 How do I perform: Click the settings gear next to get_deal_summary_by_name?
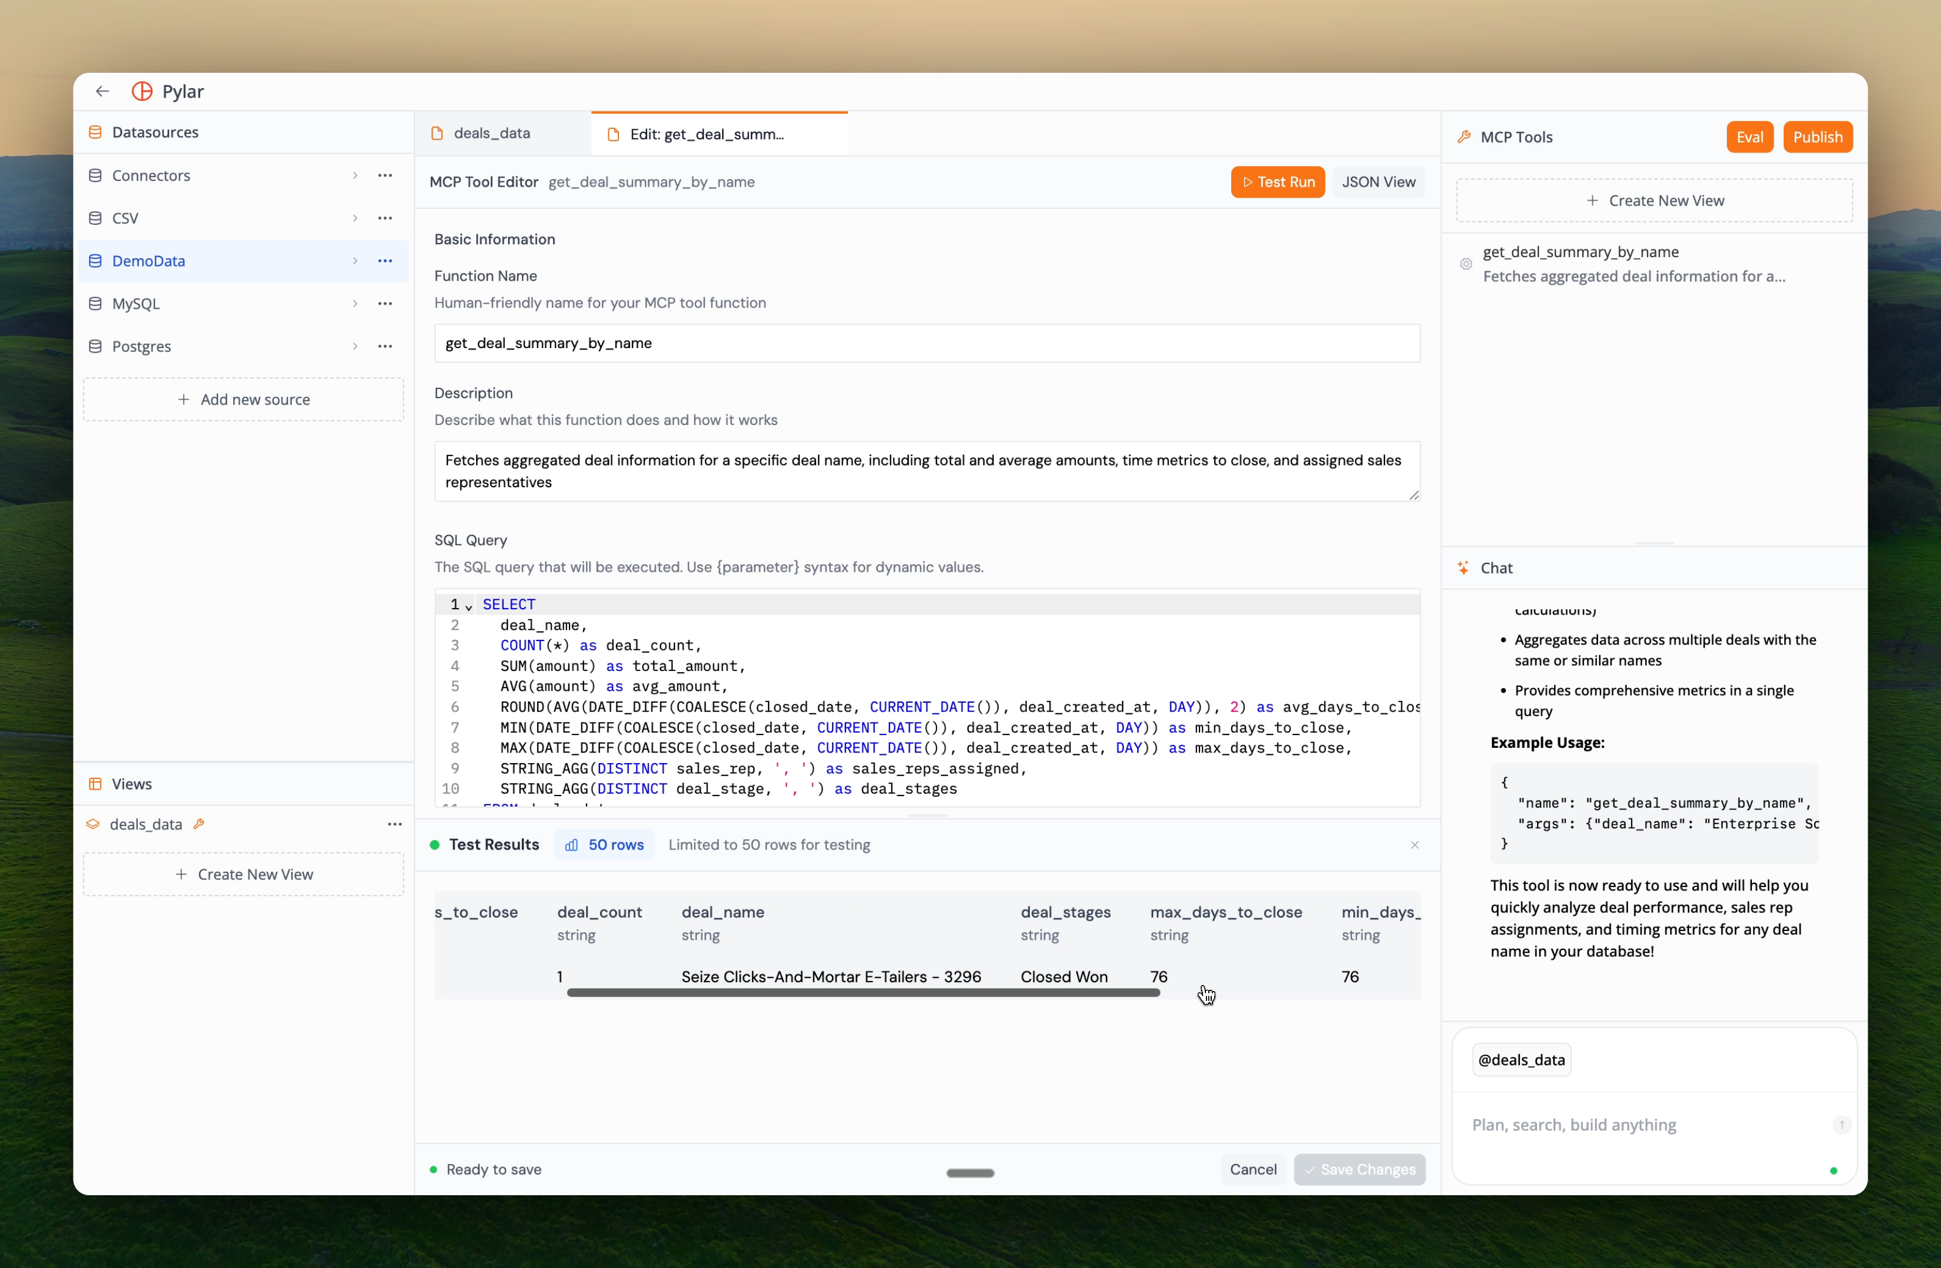pos(1465,264)
